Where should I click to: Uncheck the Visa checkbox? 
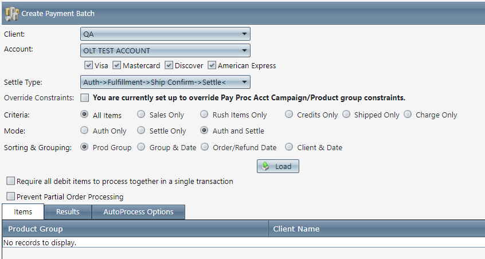click(x=88, y=65)
